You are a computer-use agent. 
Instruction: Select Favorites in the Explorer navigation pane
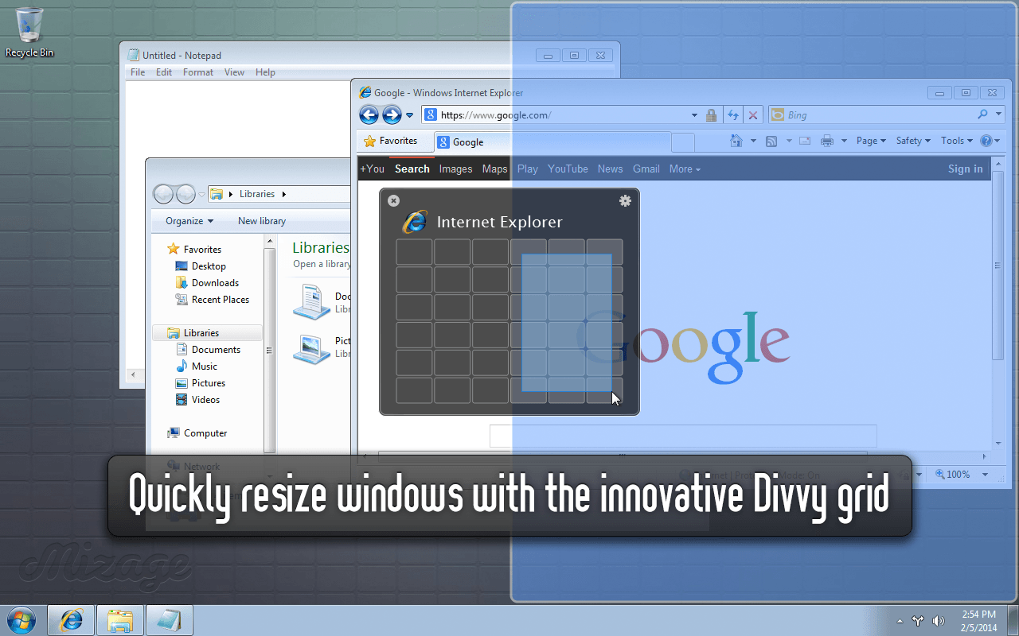coord(202,250)
